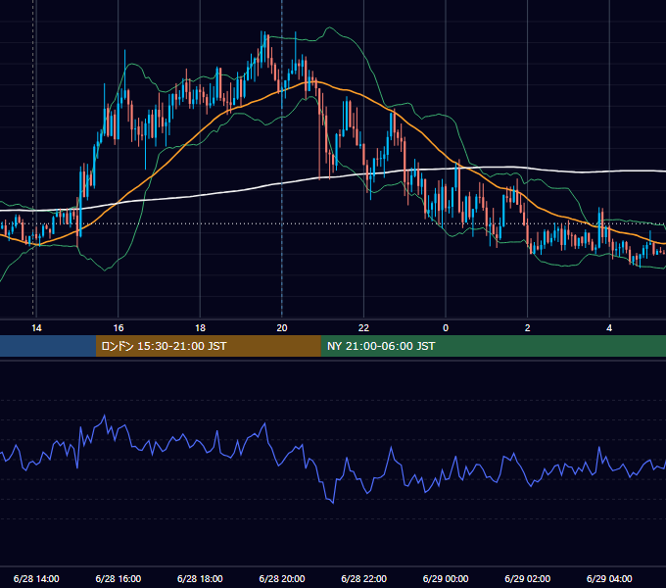Click the '20' hour label on price chart axis

click(282, 328)
